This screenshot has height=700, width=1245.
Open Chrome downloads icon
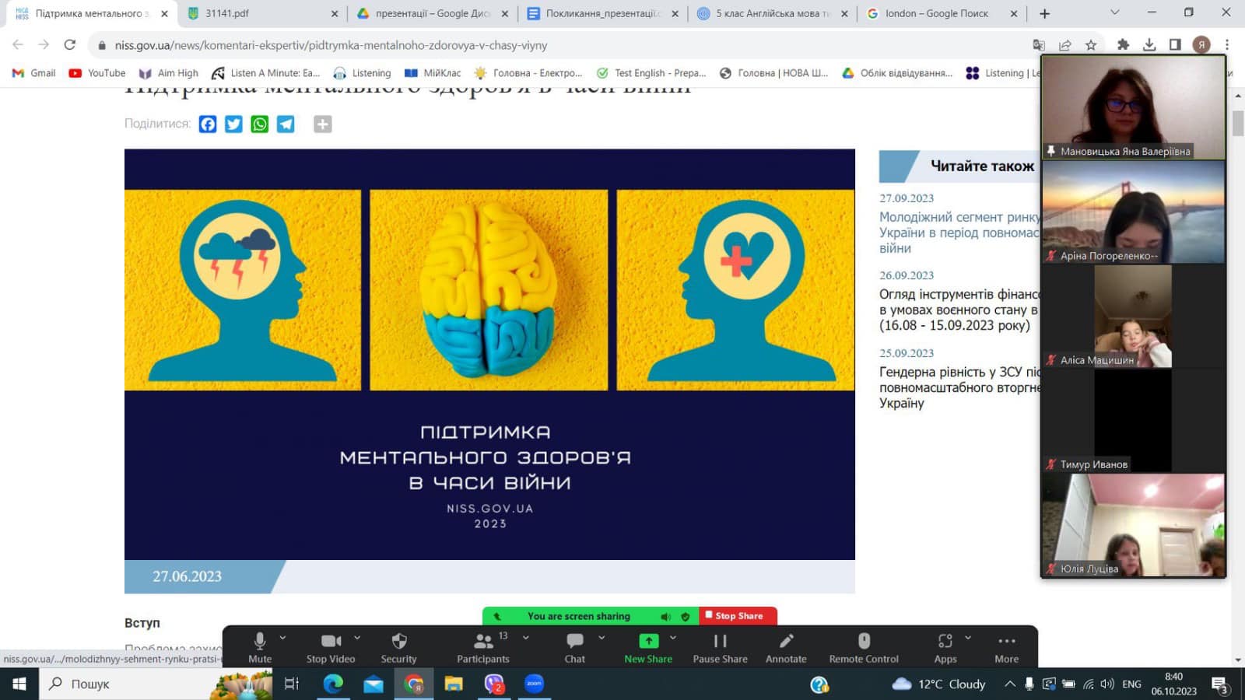point(1149,45)
